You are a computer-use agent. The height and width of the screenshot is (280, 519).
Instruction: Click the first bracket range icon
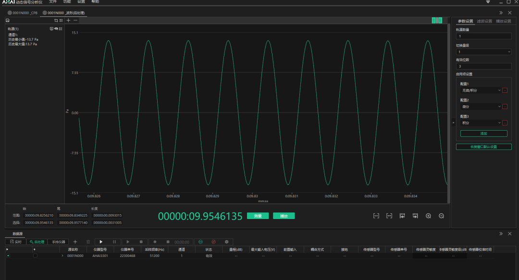[x=376, y=216]
